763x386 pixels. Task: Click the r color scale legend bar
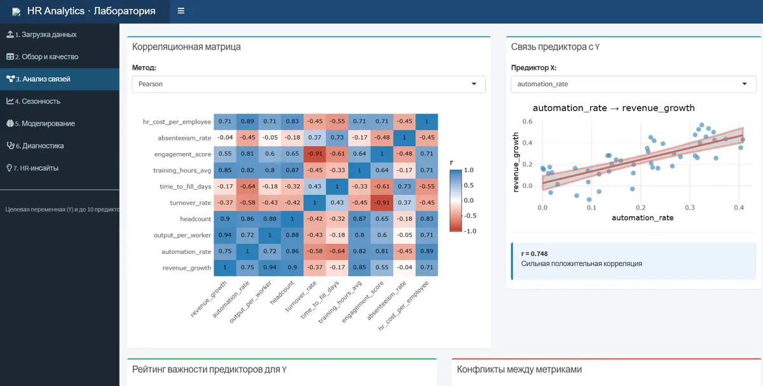coord(455,201)
